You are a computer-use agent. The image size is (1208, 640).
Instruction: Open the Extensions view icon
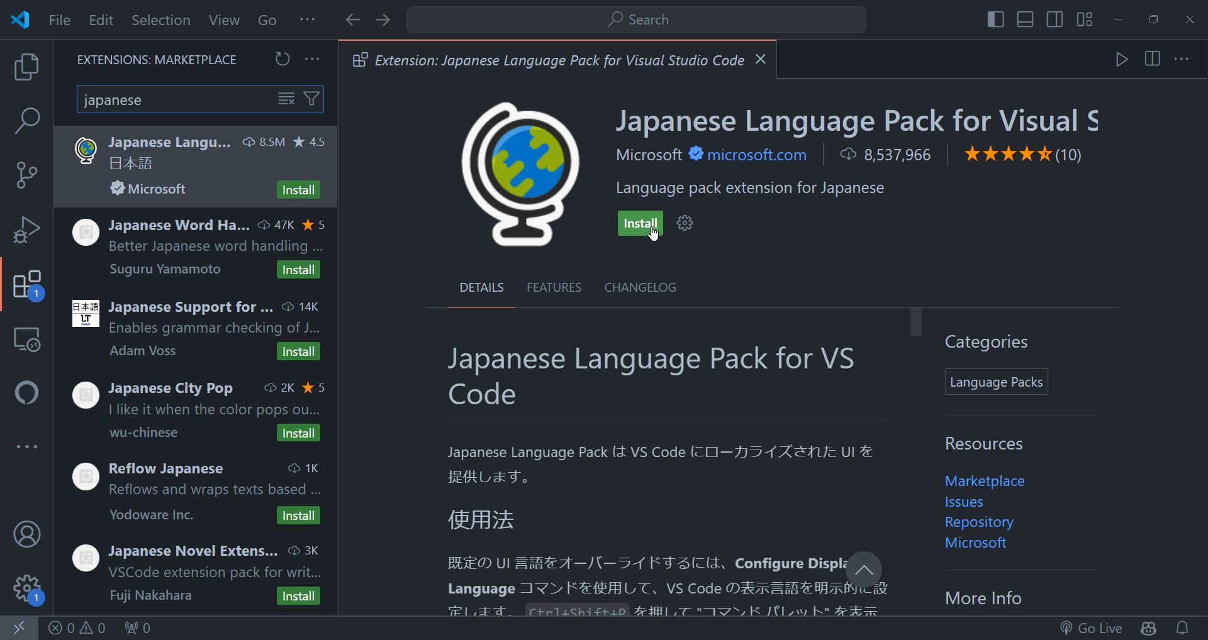click(x=26, y=285)
